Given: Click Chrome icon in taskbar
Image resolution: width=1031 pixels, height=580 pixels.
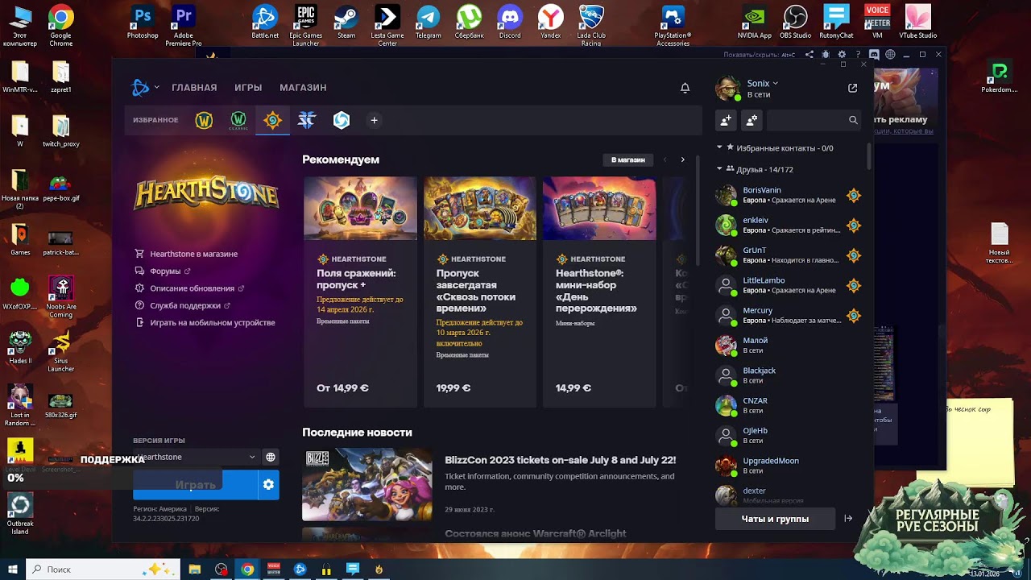Looking at the screenshot, I should 247,570.
